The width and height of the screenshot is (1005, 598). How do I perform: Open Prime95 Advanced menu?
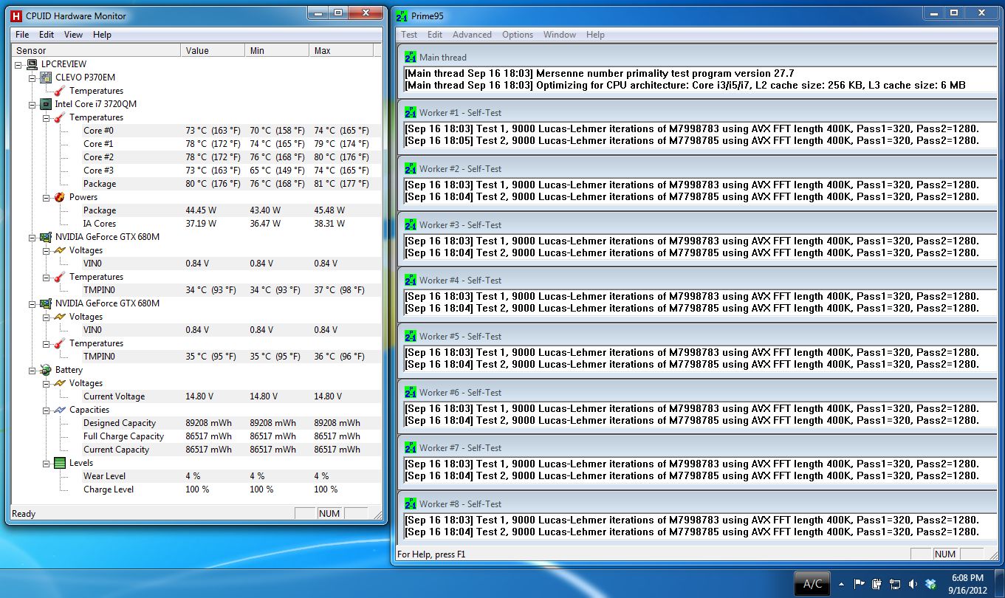(472, 35)
